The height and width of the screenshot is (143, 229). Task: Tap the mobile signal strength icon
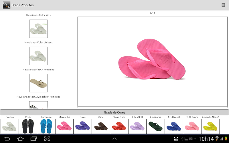click(222, 139)
